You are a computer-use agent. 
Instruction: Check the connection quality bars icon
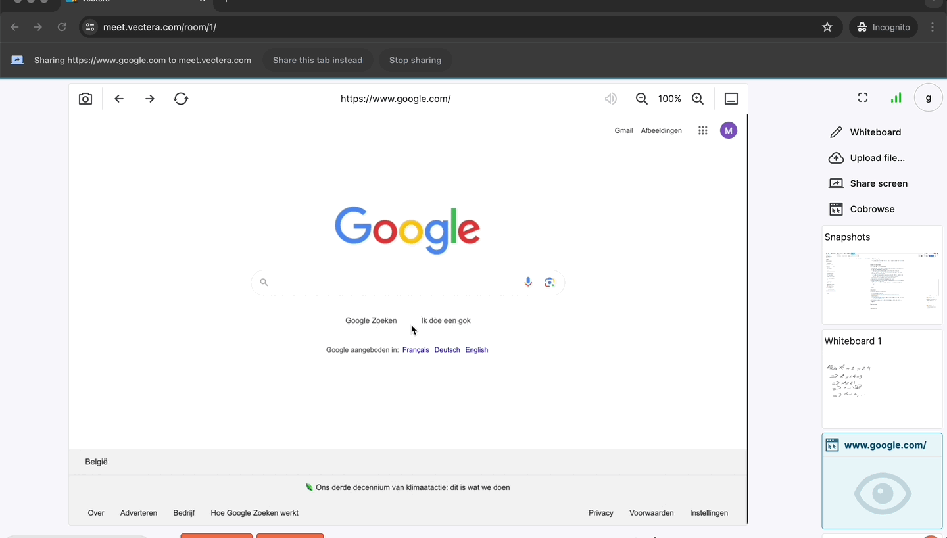pos(896,97)
